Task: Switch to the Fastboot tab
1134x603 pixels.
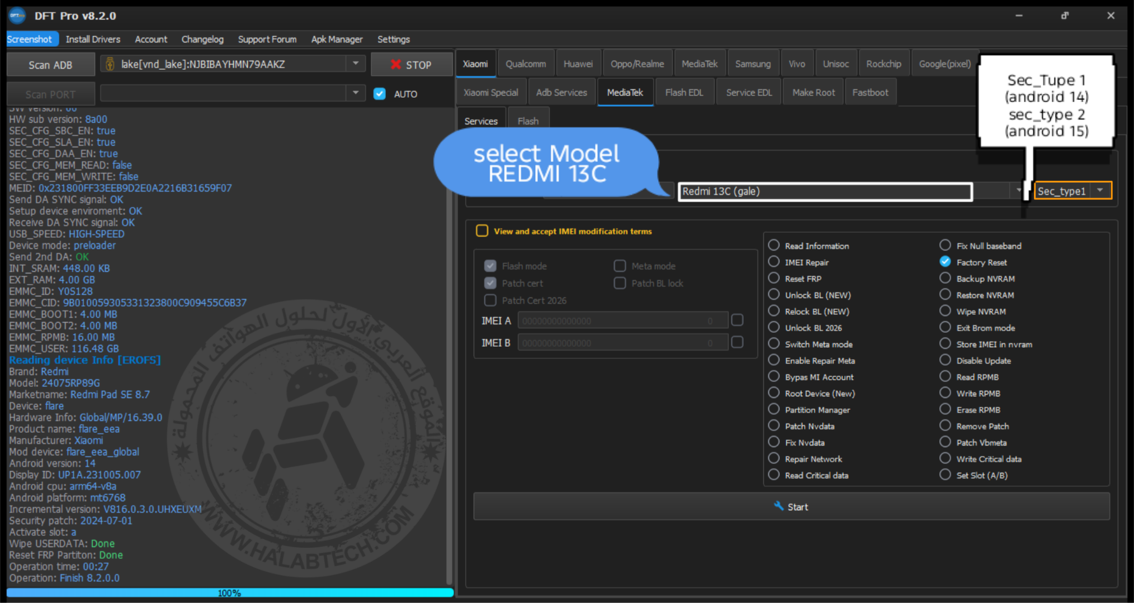Action: point(870,92)
